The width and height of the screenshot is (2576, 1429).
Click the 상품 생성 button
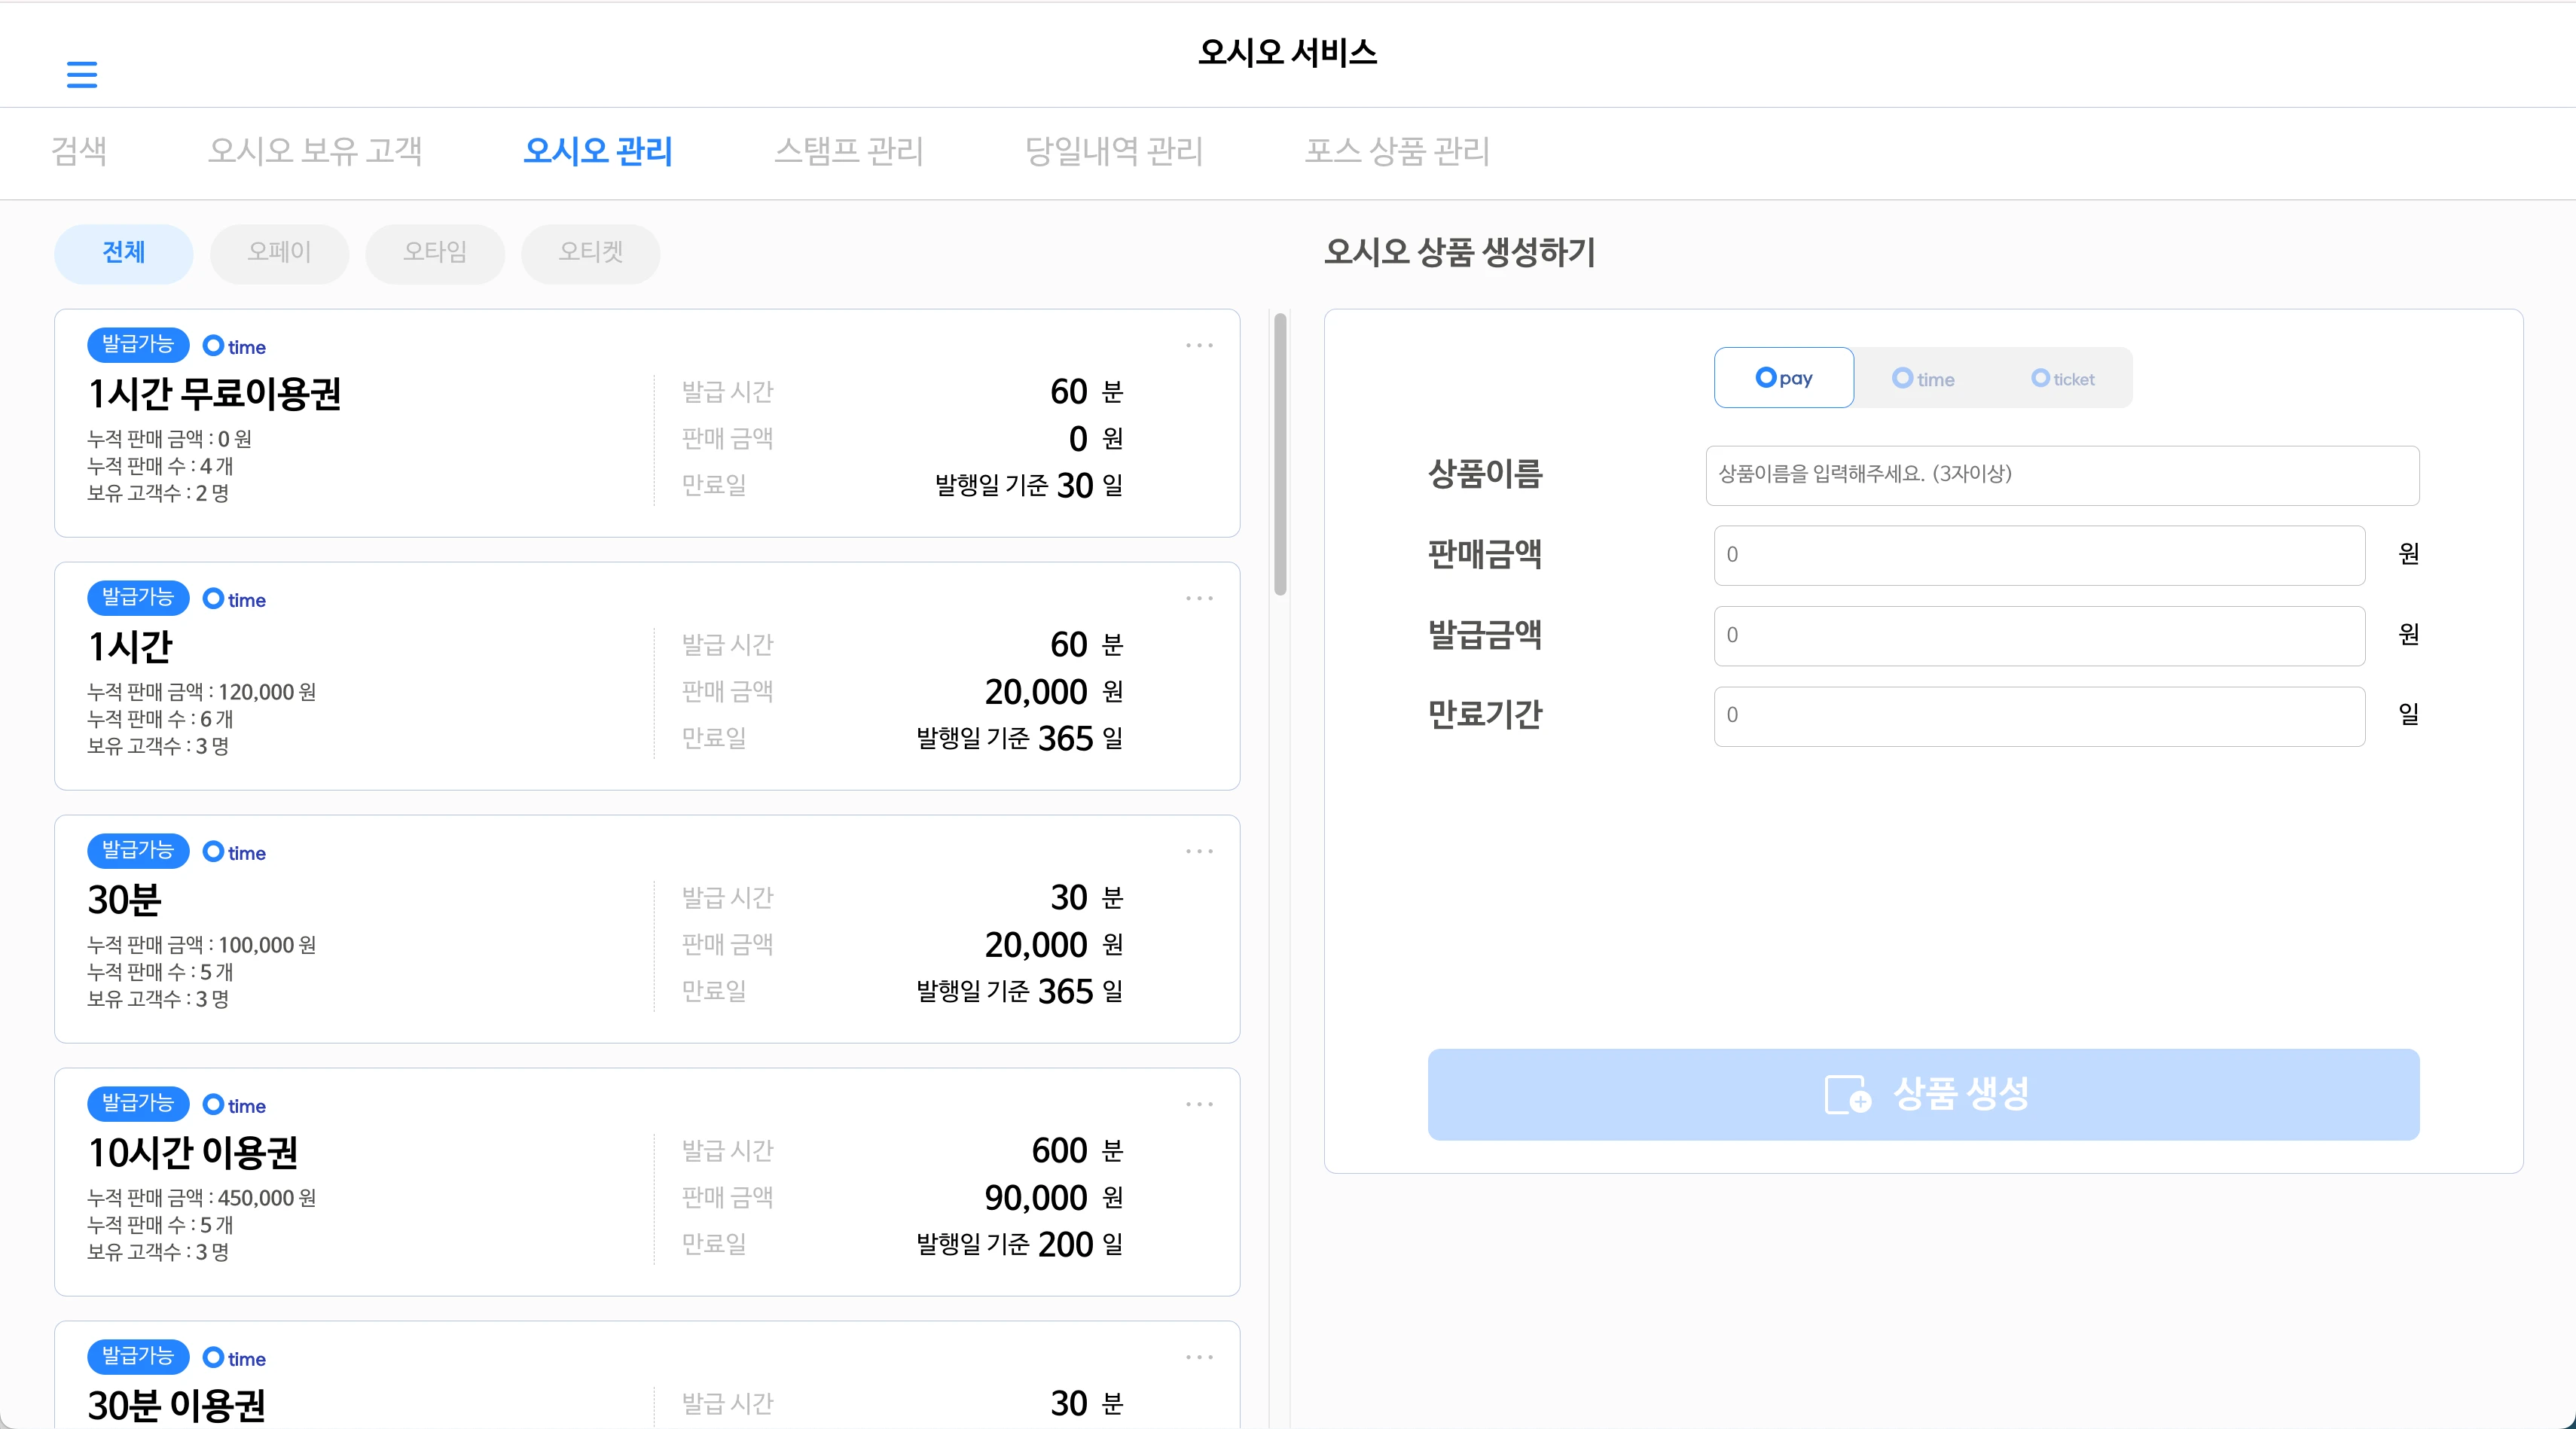click(1923, 1094)
